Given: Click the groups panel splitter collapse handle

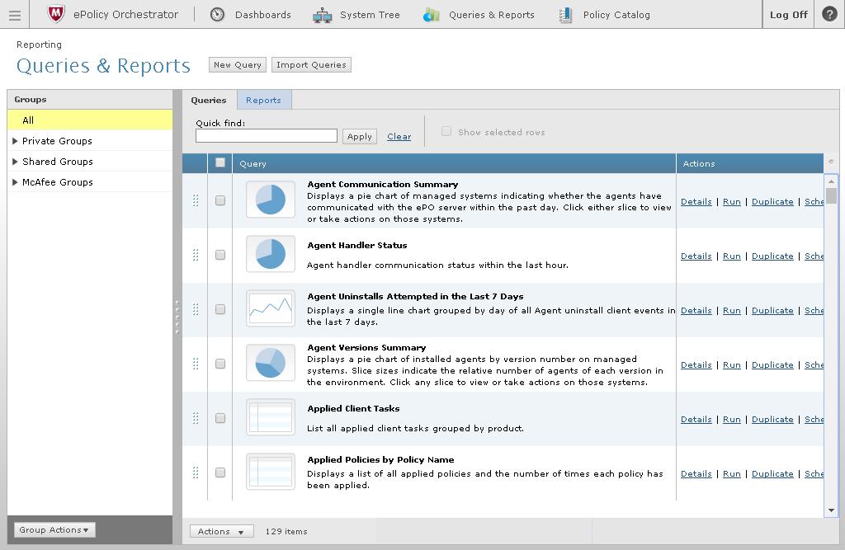Looking at the screenshot, I should tap(177, 317).
